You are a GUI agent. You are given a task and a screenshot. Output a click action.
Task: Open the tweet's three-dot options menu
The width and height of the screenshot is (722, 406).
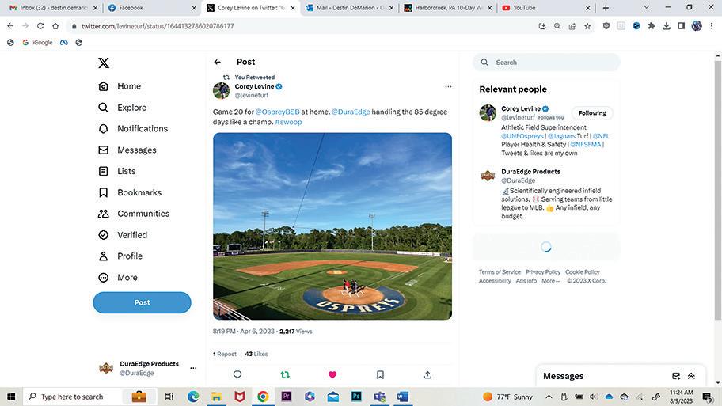coord(448,86)
